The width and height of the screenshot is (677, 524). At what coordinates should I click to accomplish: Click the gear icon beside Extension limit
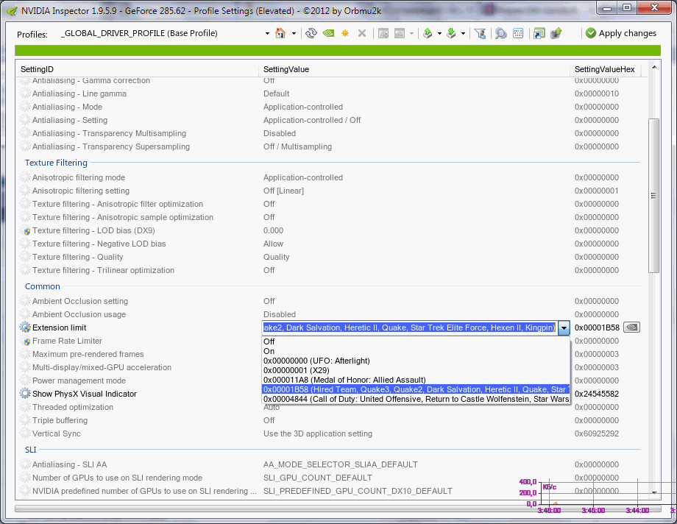(25, 327)
